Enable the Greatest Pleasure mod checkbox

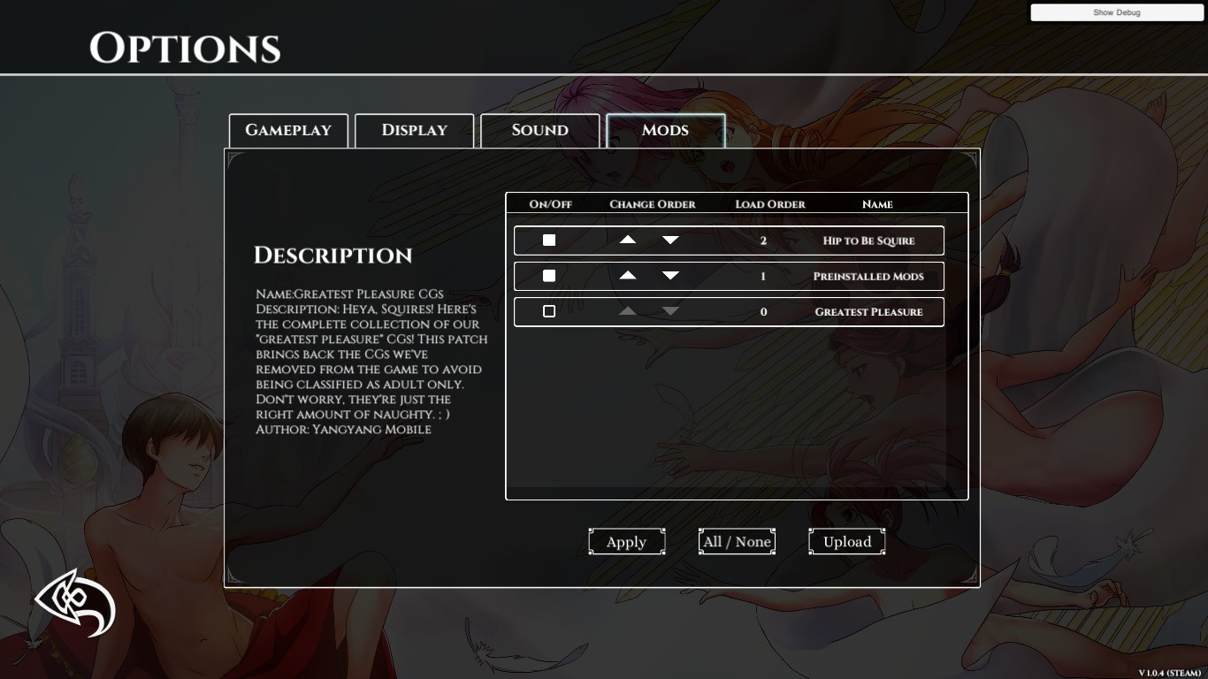[549, 311]
